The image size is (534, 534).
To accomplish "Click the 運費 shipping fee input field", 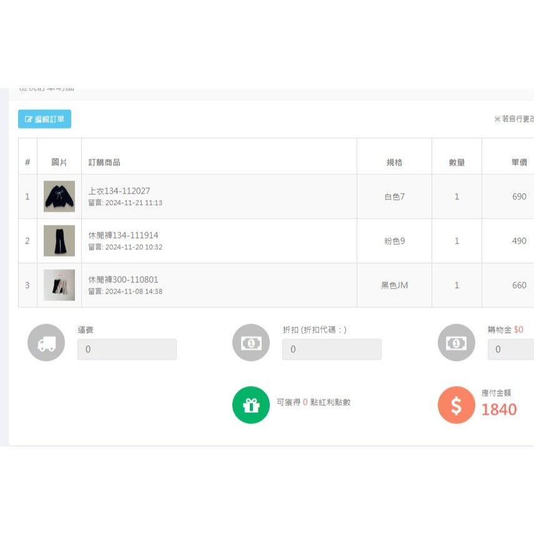I will (127, 350).
